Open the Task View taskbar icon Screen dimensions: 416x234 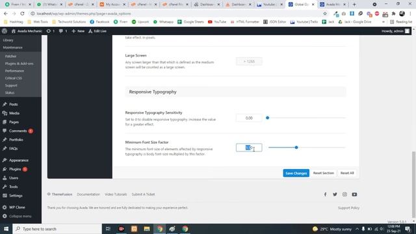108,229
